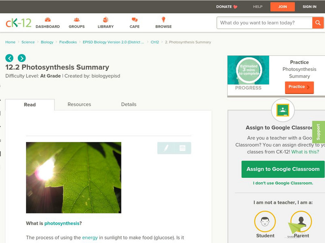Image resolution: width=325 pixels, height=243 pixels.
Task: Go to next lesson arrow
Action: 22,58
